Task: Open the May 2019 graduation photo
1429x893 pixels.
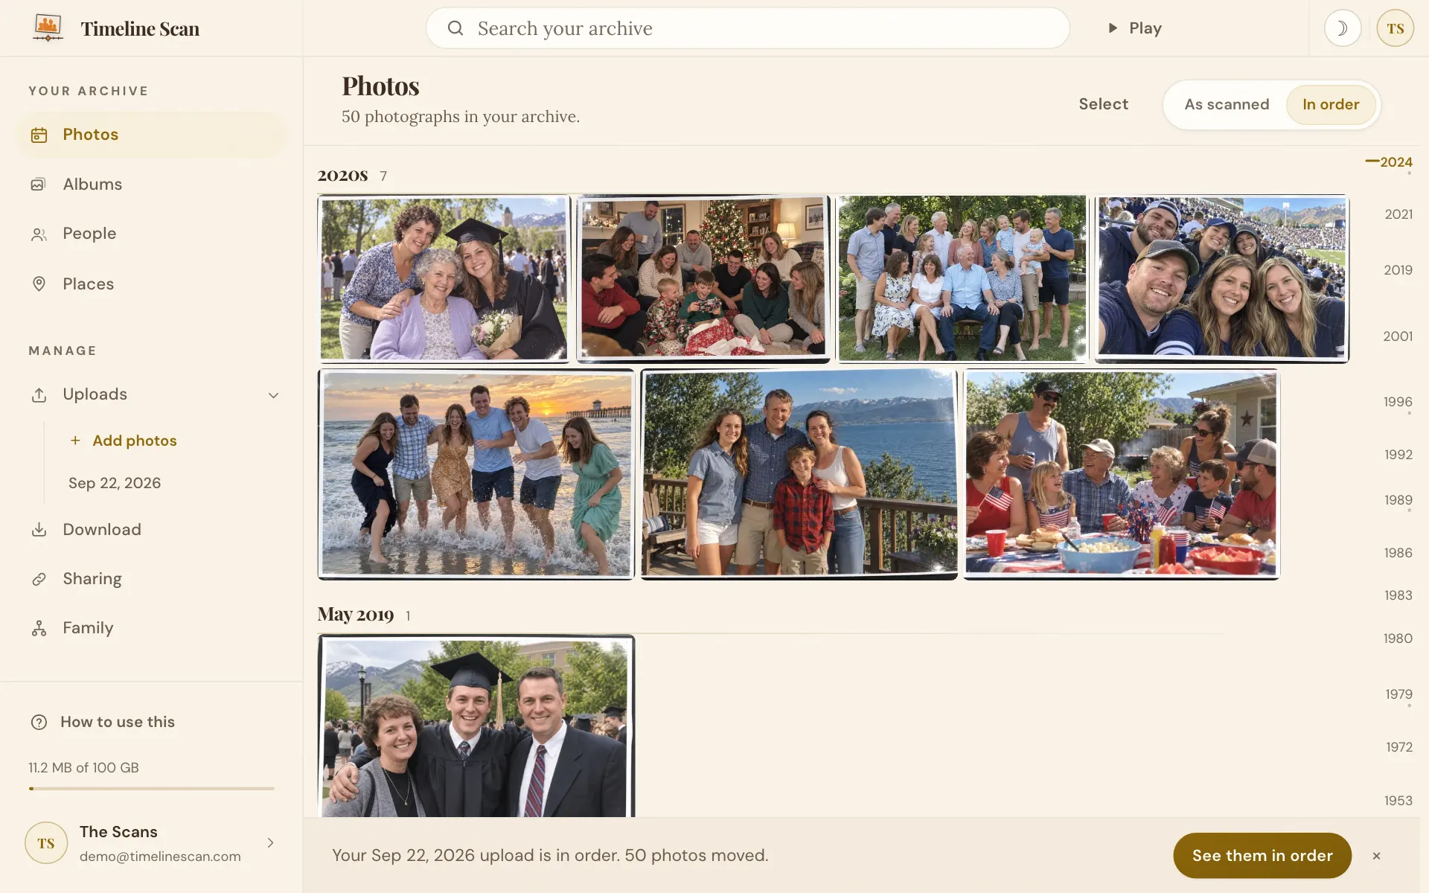Action: coord(476,726)
